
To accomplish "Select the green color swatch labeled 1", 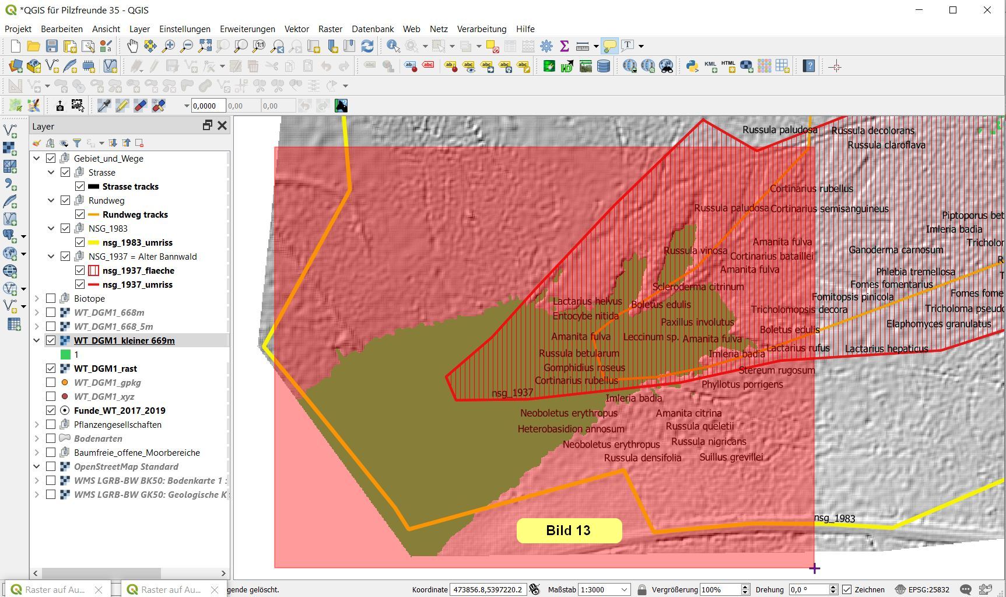I will click(65, 355).
